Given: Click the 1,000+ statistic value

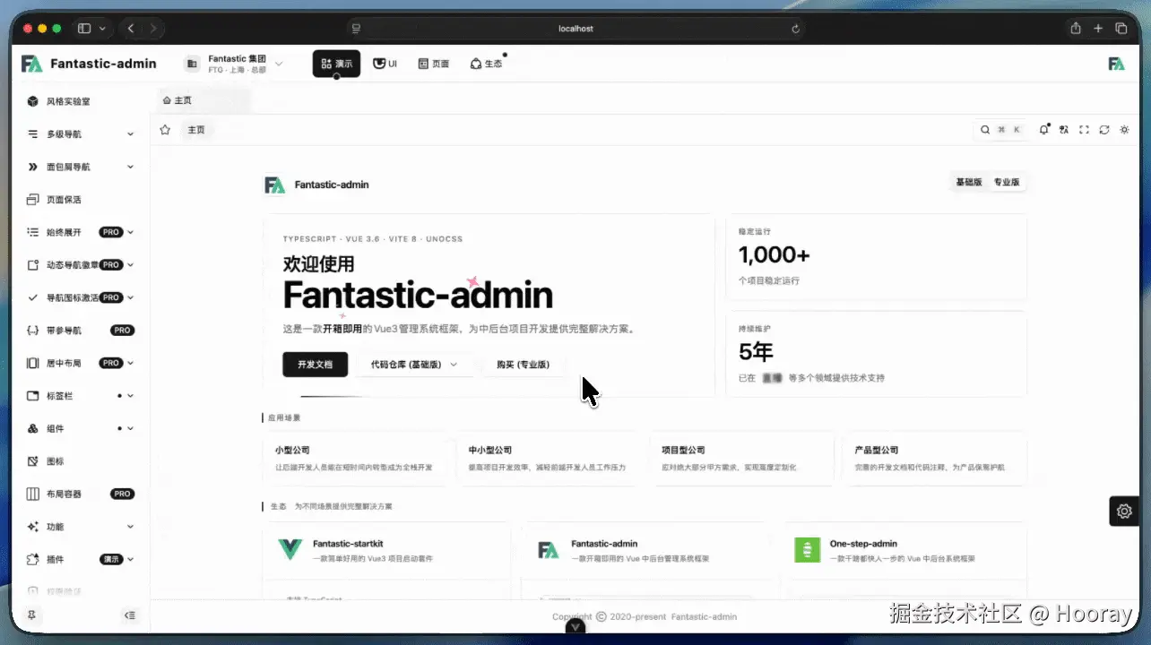Looking at the screenshot, I should tap(775, 255).
